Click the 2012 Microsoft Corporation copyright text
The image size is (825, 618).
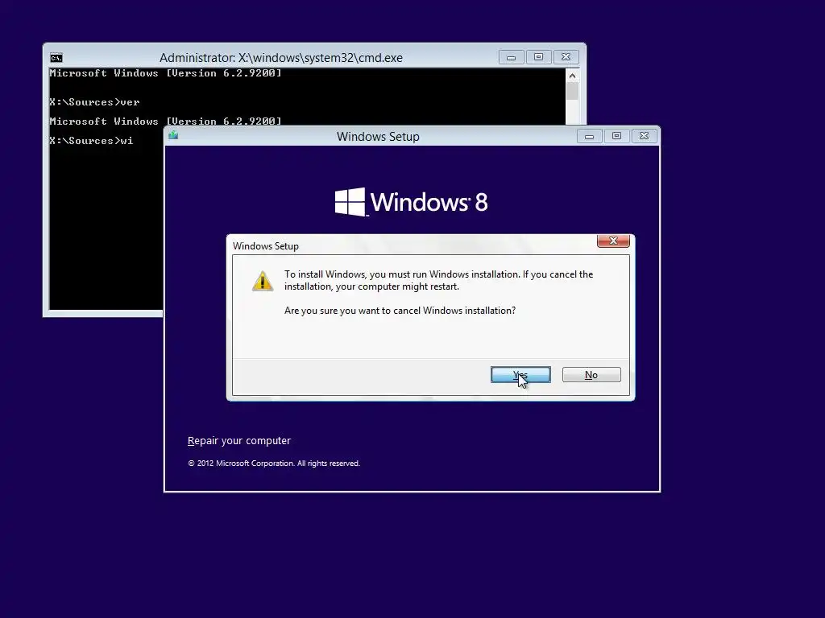pos(274,463)
